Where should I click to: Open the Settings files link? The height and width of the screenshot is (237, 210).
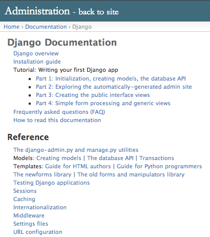tap(31, 224)
